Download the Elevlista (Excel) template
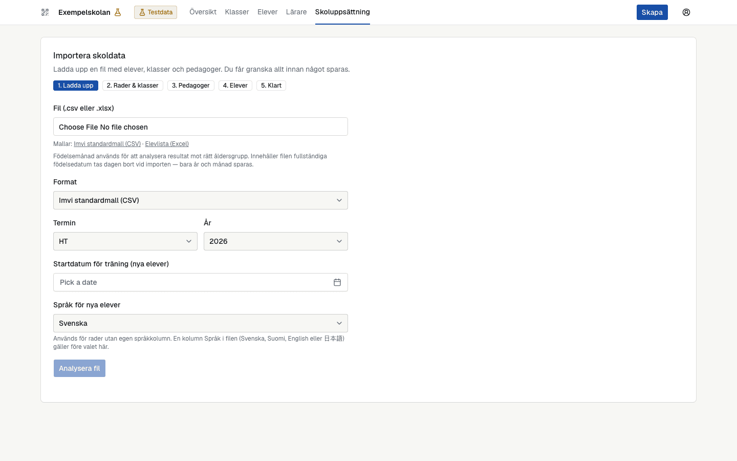The width and height of the screenshot is (737, 461). tap(167, 144)
